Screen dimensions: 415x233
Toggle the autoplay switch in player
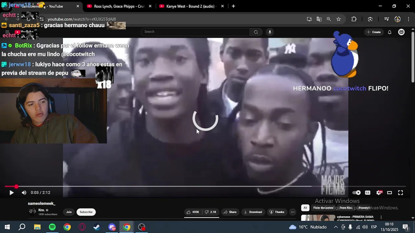356,193
